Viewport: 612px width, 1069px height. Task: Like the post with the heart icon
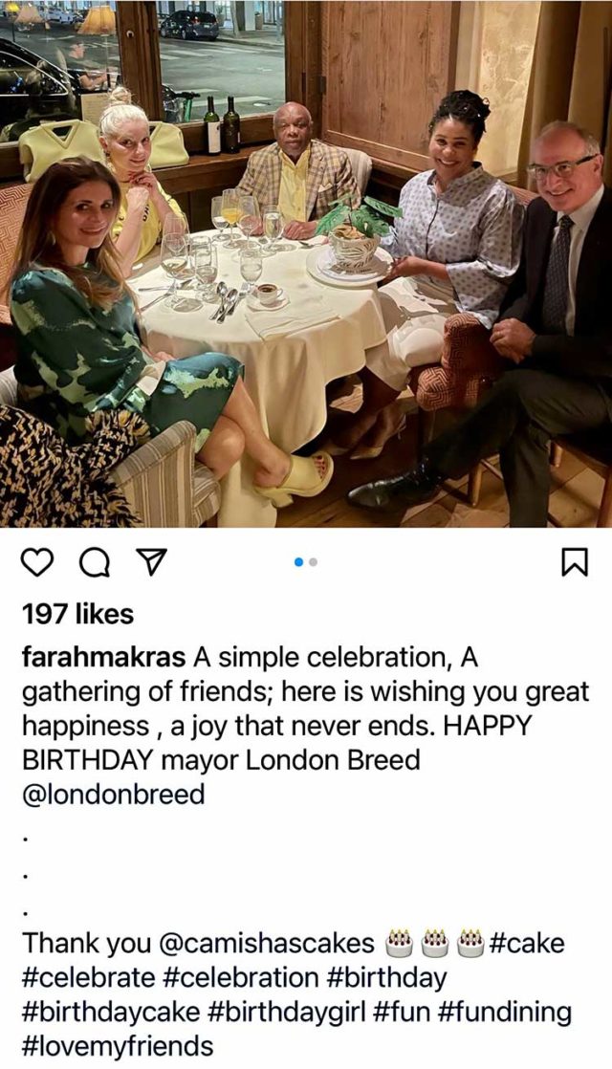coord(38,562)
